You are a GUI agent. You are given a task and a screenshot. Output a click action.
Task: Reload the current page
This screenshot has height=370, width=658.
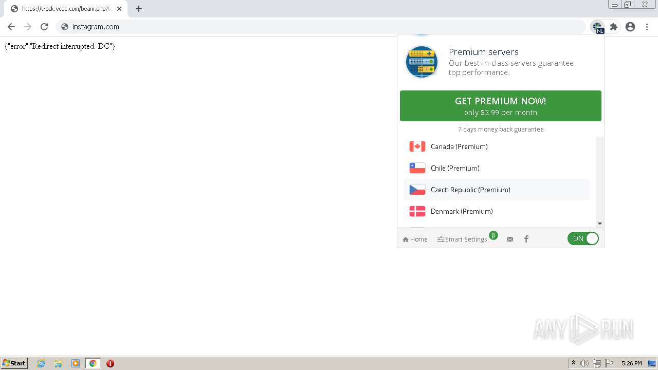[x=44, y=27]
